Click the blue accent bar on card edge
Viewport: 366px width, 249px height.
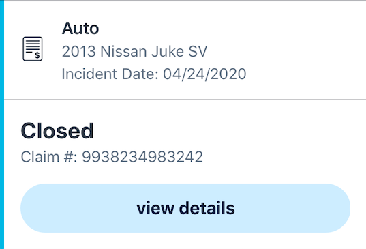pos(2,124)
